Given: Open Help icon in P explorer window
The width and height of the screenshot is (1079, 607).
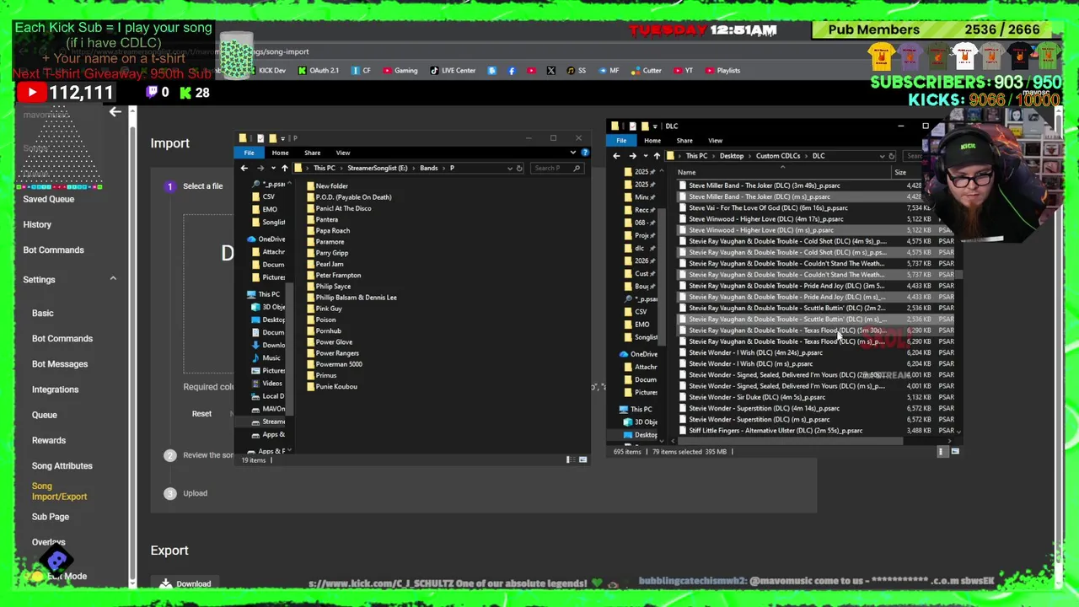Looking at the screenshot, I should [585, 153].
